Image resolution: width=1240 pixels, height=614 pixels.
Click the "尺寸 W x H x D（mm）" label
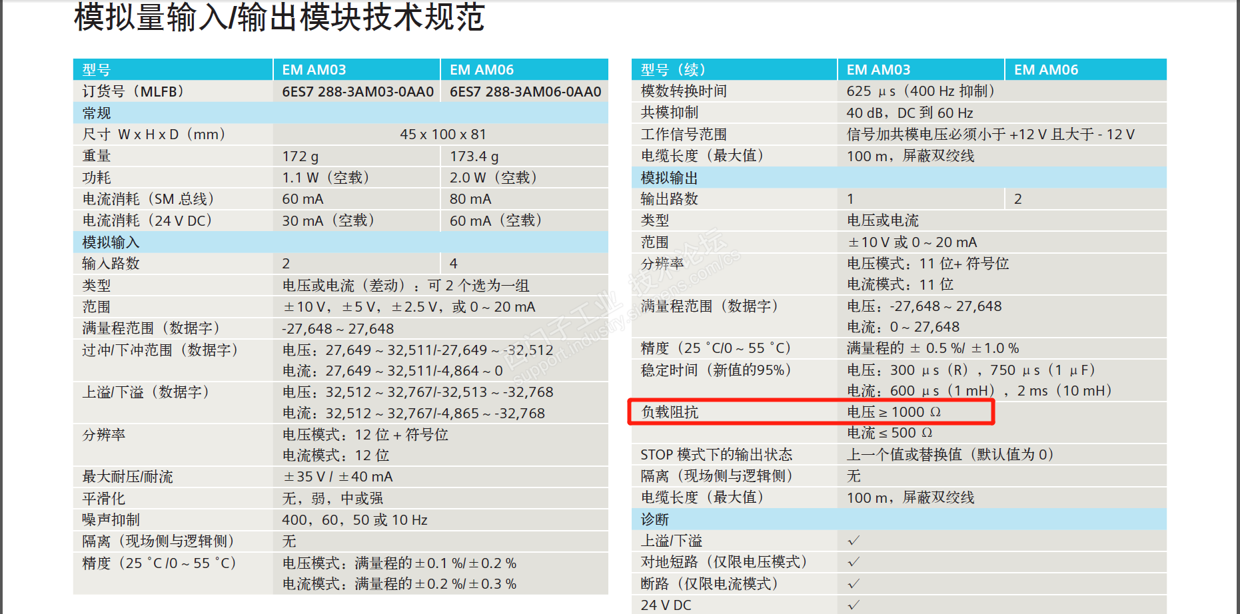click(x=154, y=135)
